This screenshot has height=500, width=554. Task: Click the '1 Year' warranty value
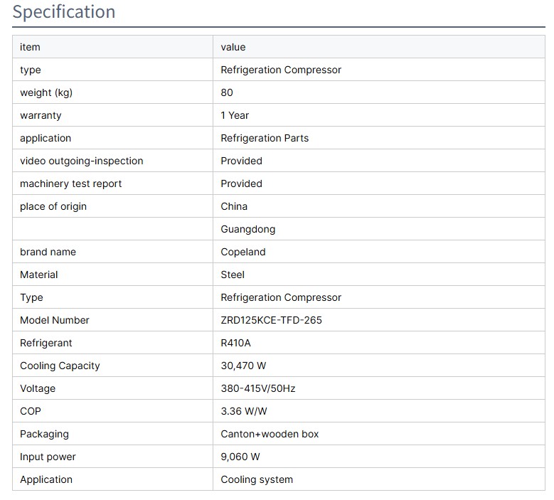235,115
